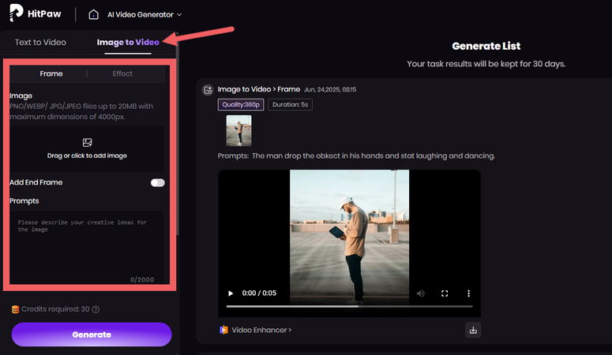Click the Credits required coin icon
Viewport: 612px width, 355px height.
[x=15, y=309]
